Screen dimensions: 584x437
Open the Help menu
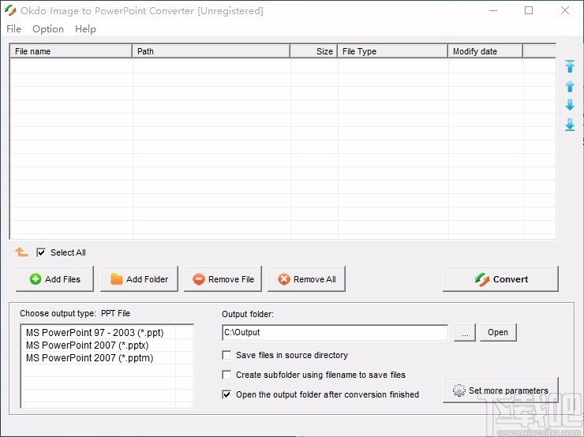[85, 28]
